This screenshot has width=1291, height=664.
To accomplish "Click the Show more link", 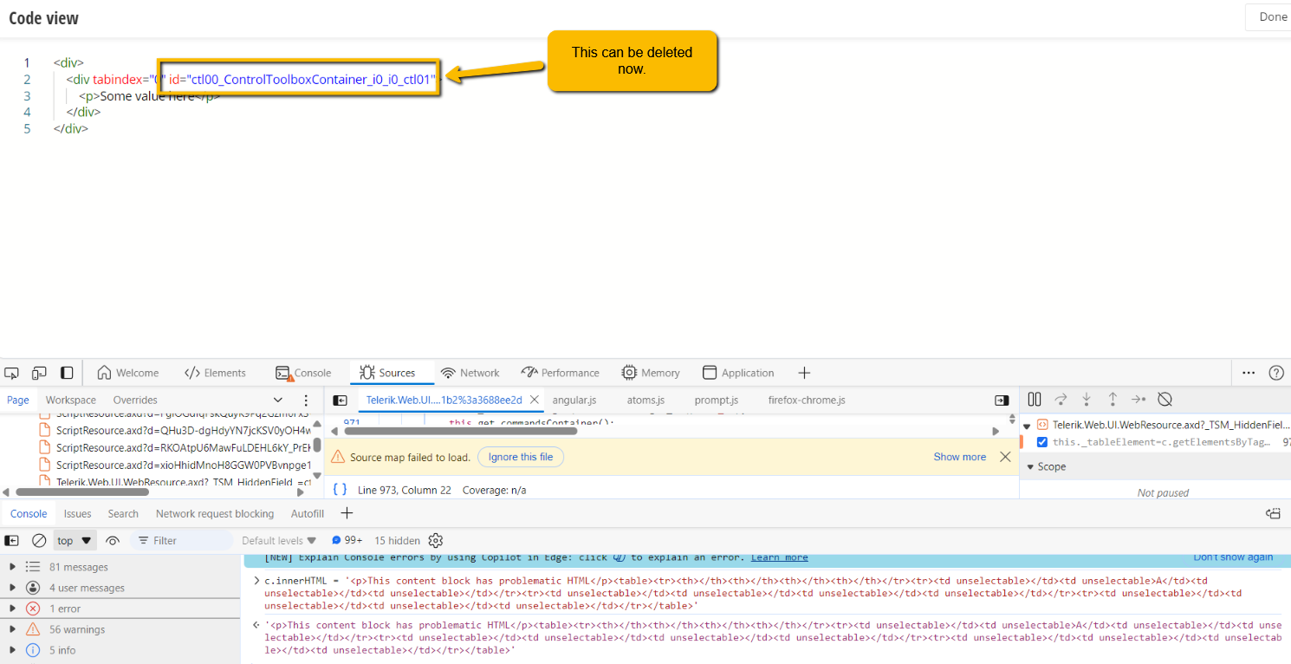I will (959, 457).
